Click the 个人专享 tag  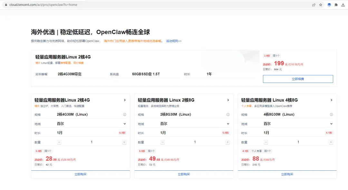[x=256, y=151]
